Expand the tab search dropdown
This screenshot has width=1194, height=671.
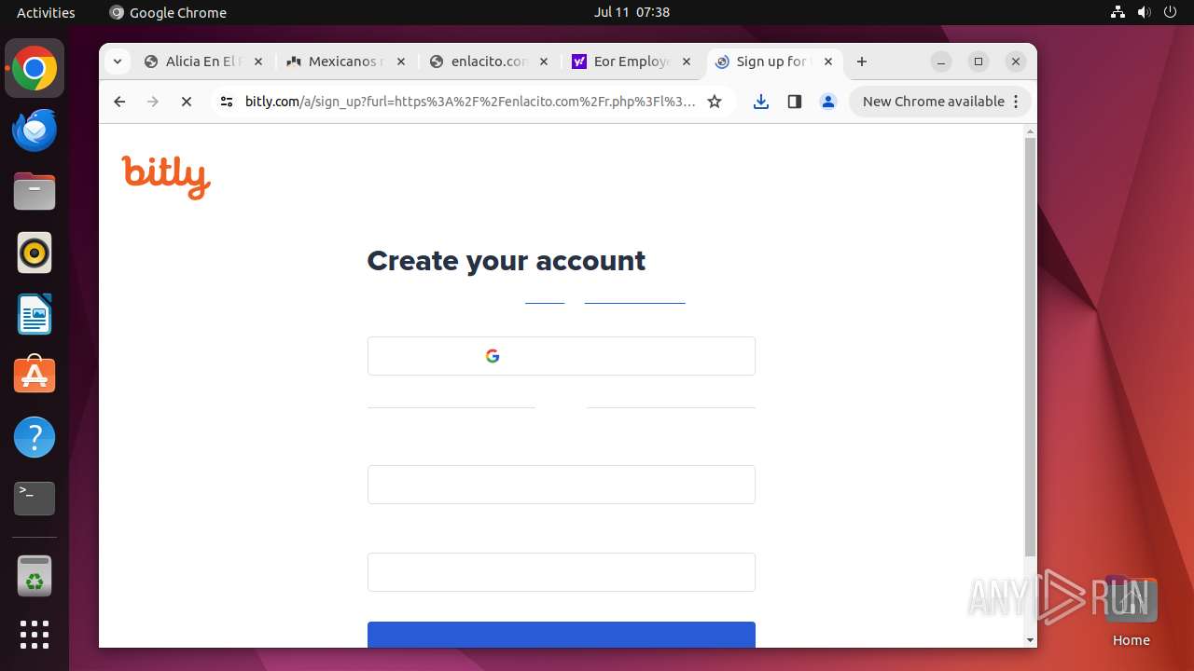point(118,62)
